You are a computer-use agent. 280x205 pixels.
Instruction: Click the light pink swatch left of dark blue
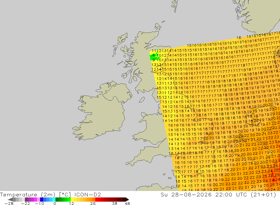(x=39, y=199)
